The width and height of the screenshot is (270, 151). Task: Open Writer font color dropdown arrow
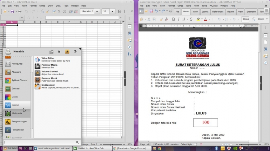click(x=209, y=19)
